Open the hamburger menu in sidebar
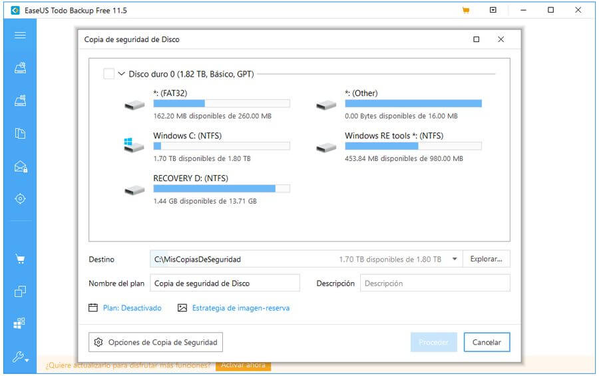This screenshot has width=599, height=376. (20, 35)
